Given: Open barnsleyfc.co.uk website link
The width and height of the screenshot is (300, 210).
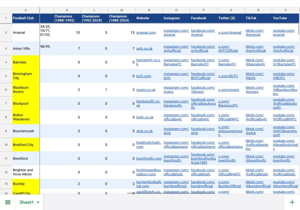Looking at the screenshot, I should pos(148,62).
